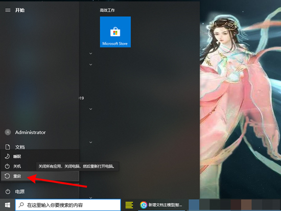The height and width of the screenshot is (211, 281).
Task: Open the Microsoft Store tile
Action: pos(115,32)
